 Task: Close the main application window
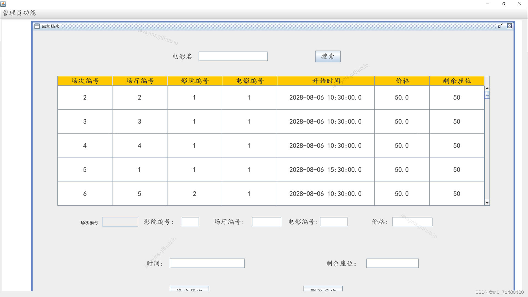[519, 4]
